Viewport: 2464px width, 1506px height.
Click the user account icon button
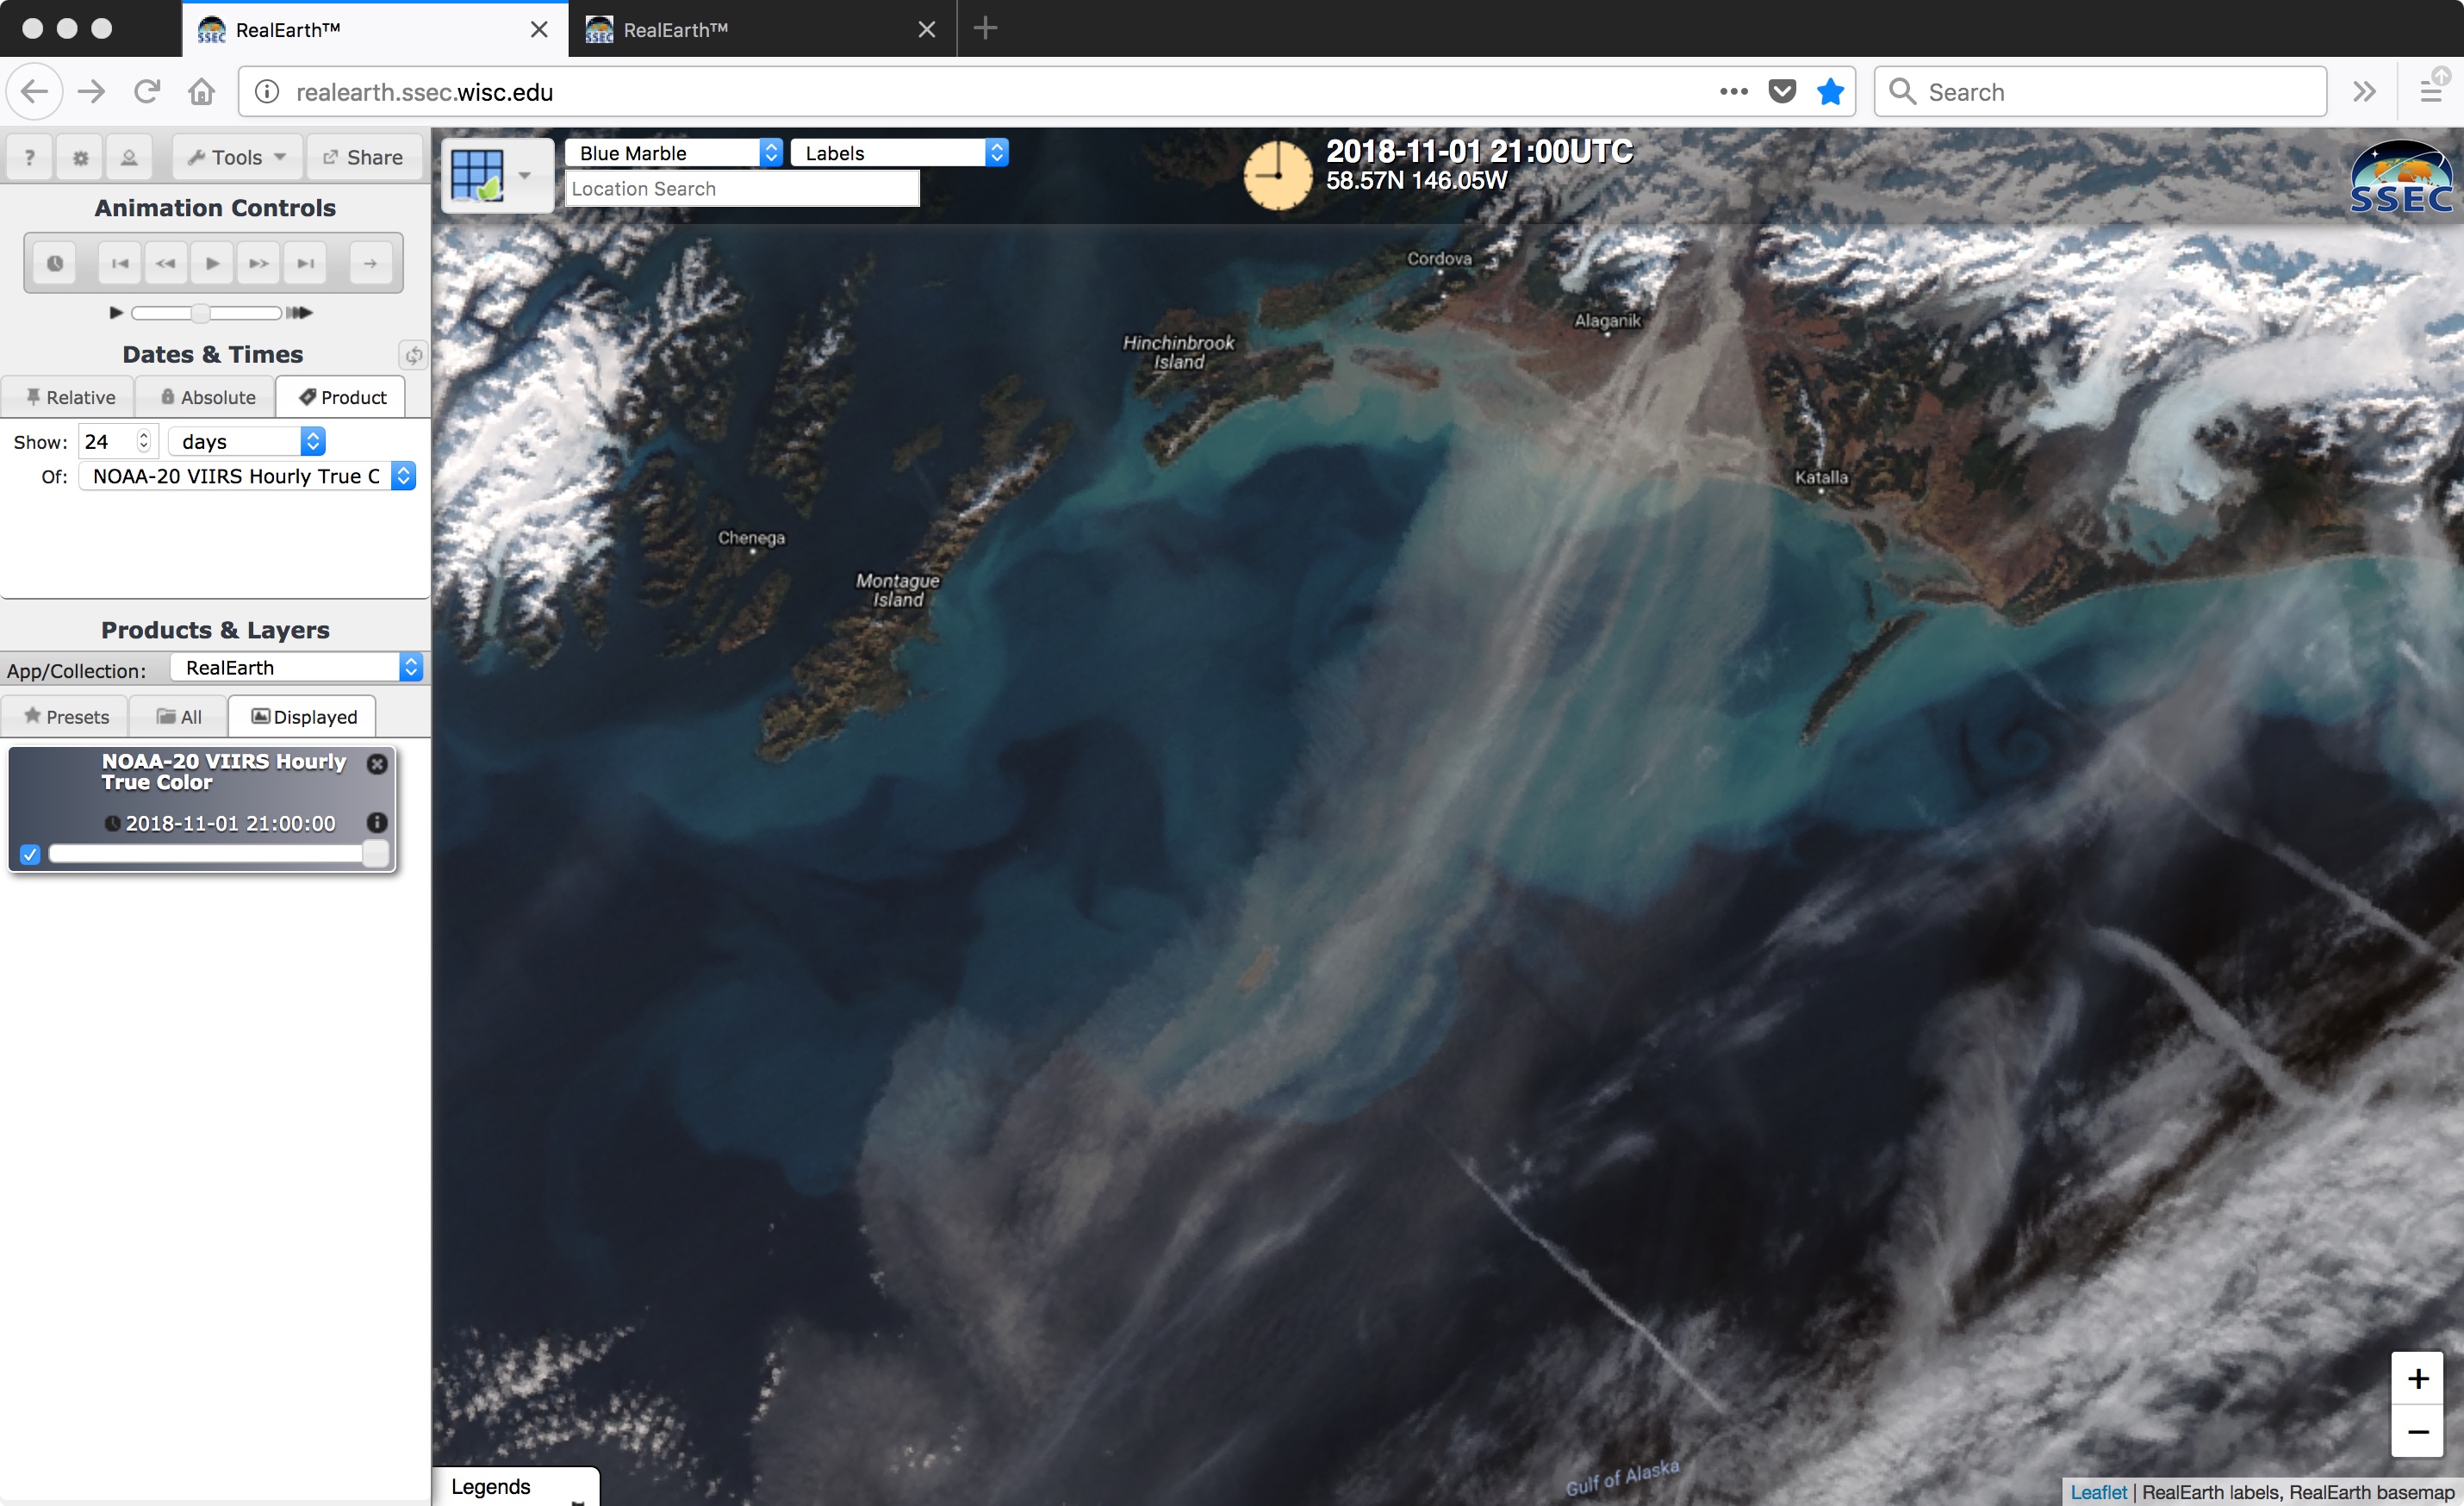click(129, 157)
